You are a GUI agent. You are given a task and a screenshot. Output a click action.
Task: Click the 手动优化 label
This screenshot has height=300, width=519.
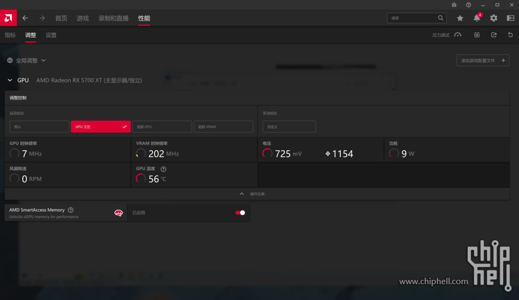(x=270, y=113)
